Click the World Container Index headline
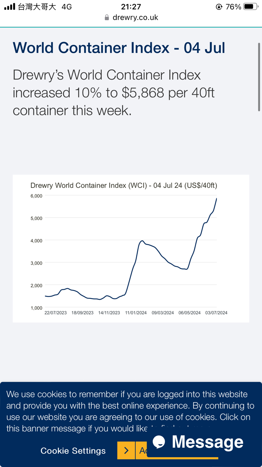The image size is (262, 467). 119,48
